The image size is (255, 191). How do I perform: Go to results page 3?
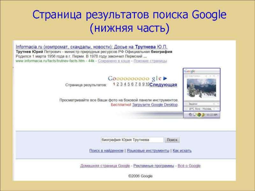point(121,84)
